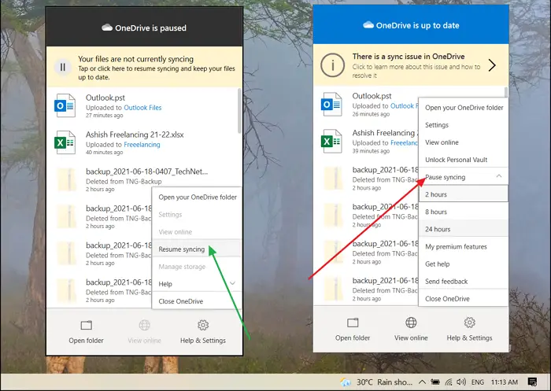Click Outlook.pst icon in up-to-date window
This screenshot has height=391, width=551.
click(331, 104)
